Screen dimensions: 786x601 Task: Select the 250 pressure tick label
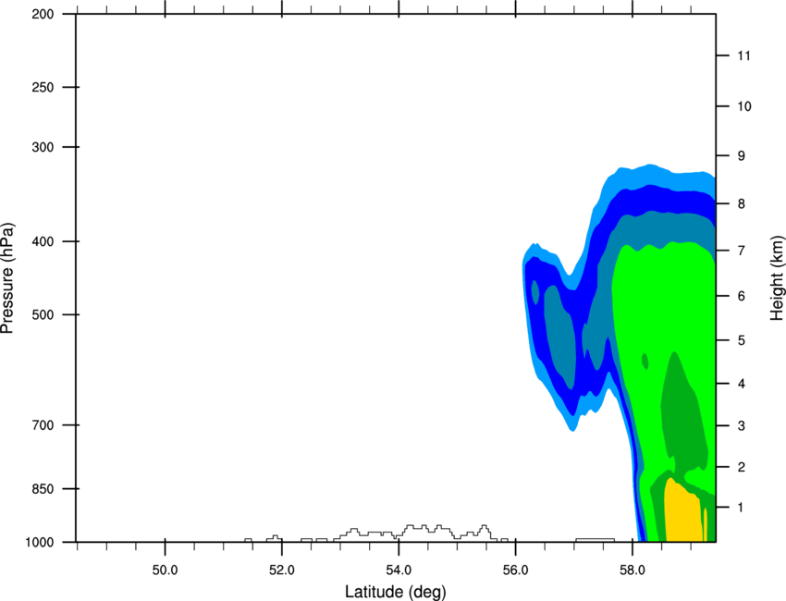[43, 87]
